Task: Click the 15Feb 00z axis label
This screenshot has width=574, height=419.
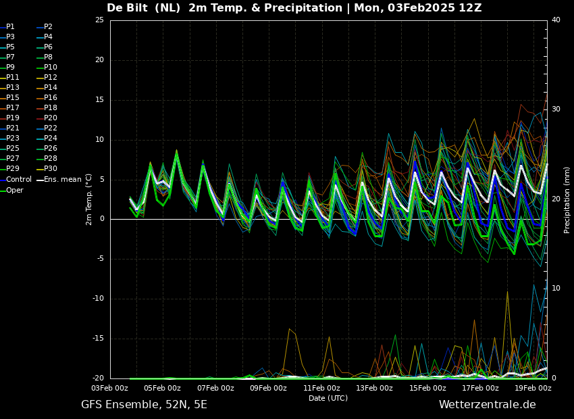Action: pyautogui.click(x=427, y=388)
